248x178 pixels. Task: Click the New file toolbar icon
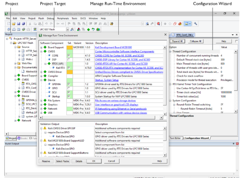point(9,24)
